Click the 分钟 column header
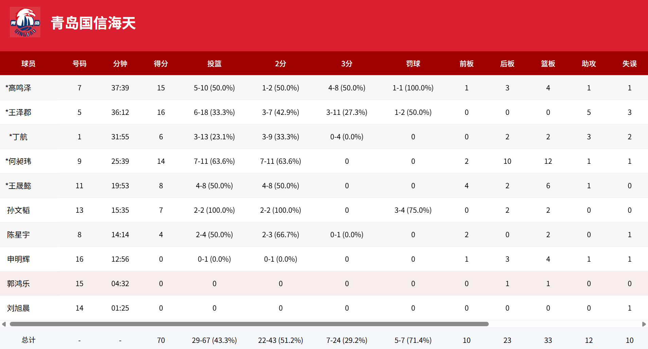The image size is (648, 349). click(120, 64)
